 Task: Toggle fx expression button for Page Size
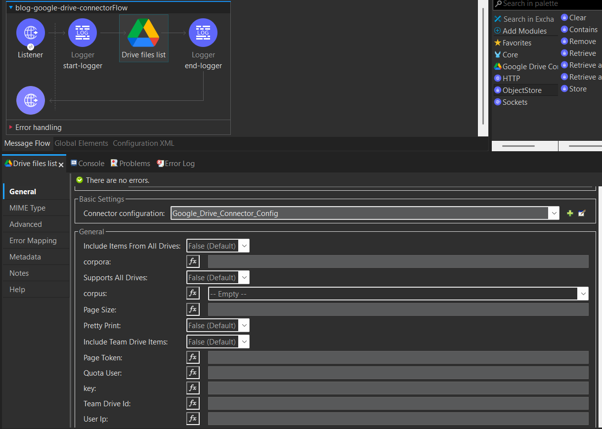pos(193,309)
